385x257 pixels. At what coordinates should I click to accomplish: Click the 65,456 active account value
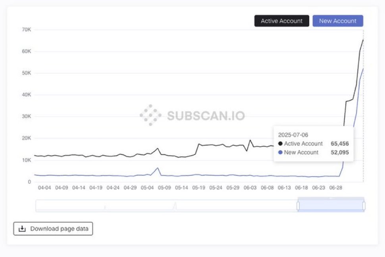click(340, 144)
